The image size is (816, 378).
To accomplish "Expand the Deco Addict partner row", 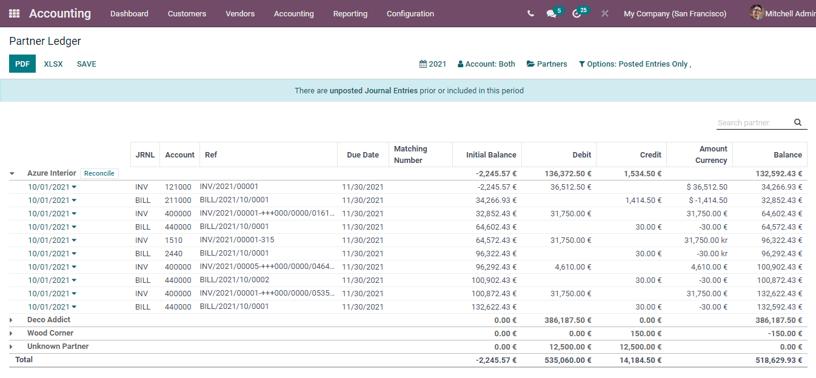I will point(12,320).
